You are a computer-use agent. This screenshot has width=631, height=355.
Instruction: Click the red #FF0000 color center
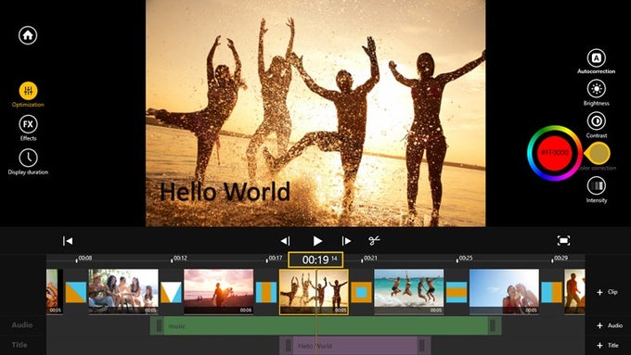(x=555, y=153)
